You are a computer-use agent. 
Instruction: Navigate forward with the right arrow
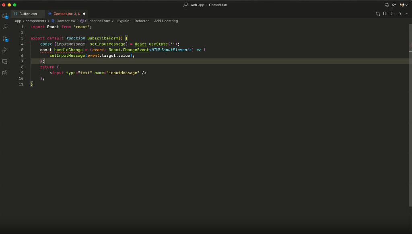[399, 14]
